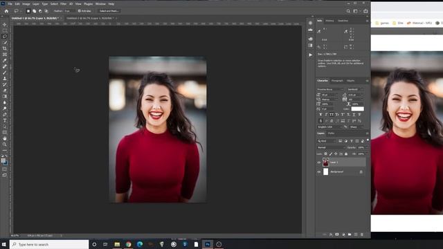Select the Dodge tool
The width and height of the screenshot is (443, 249).
pyautogui.click(x=5, y=109)
